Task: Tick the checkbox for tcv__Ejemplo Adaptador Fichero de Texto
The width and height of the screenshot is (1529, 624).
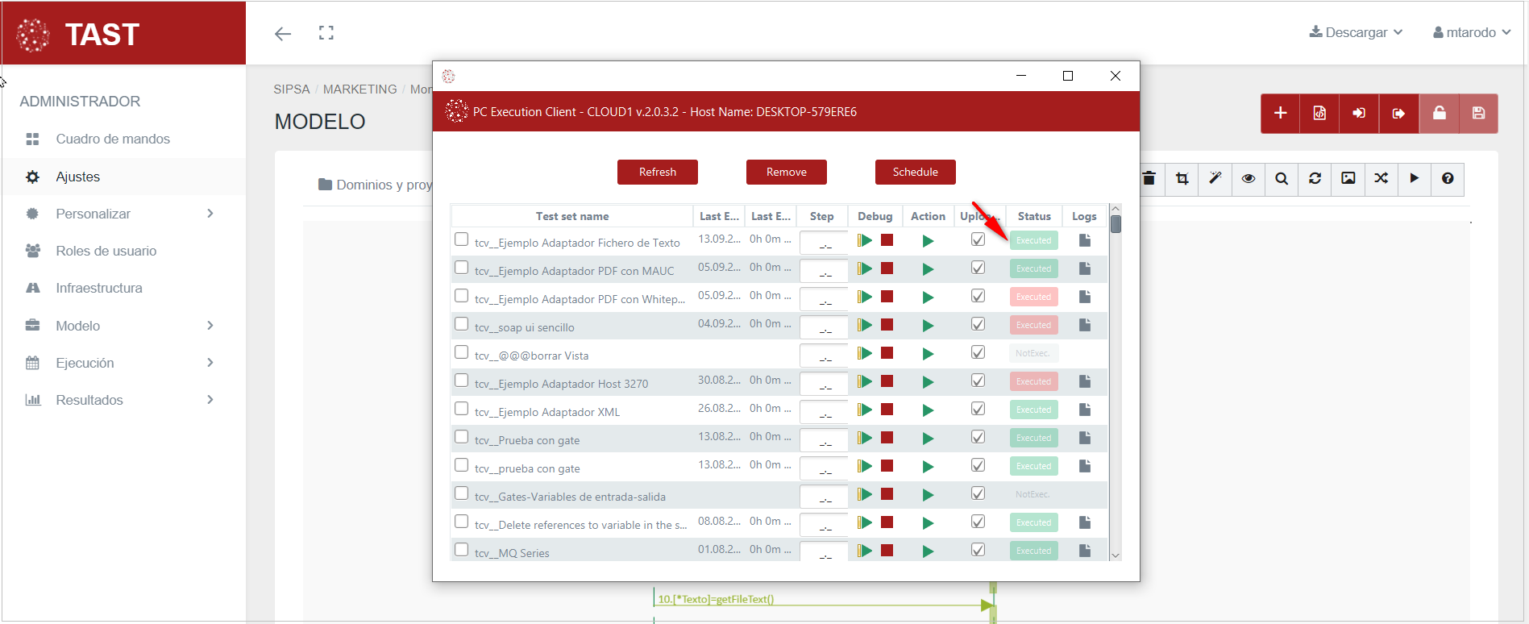Action: click(x=461, y=239)
